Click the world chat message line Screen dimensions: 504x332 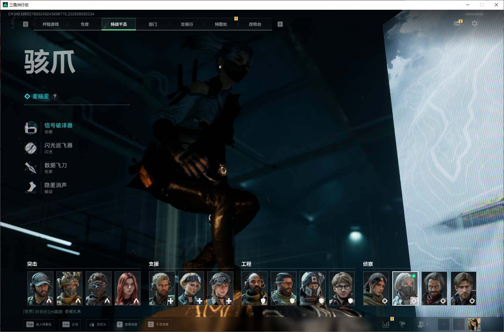click(52, 312)
